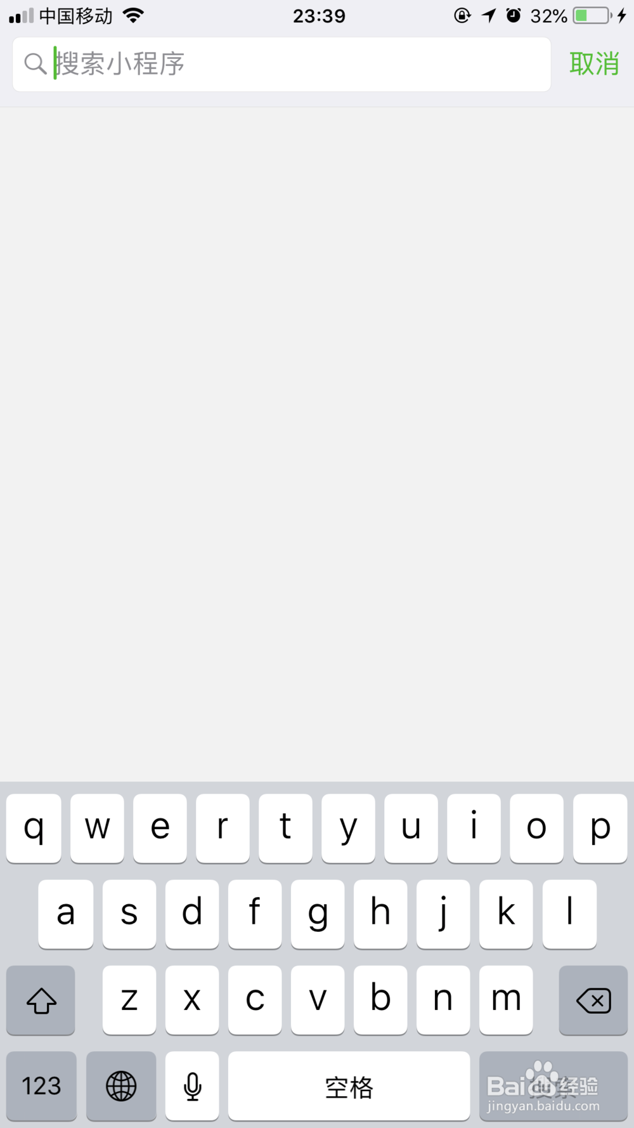Tap the alarm clock status icon
The height and width of the screenshot is (1128, 634).
coord(514,16)
